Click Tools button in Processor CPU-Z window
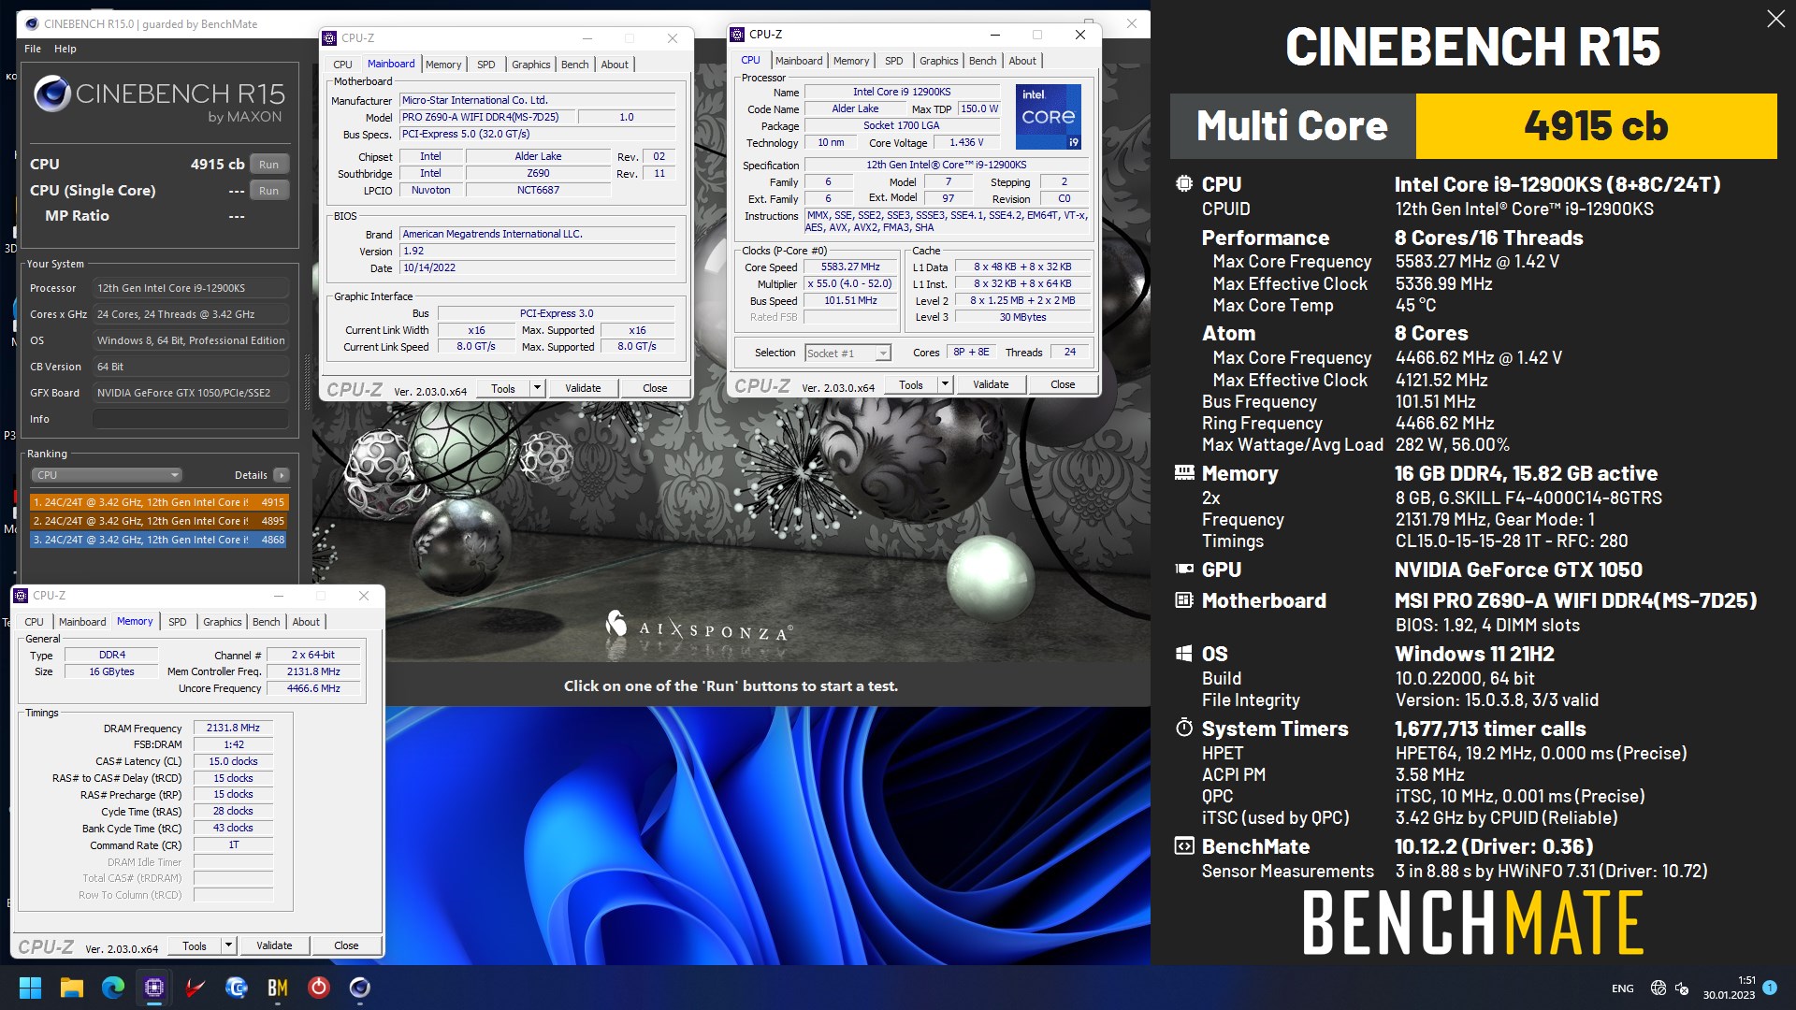1796x1010 pixels. coord(911,384)
